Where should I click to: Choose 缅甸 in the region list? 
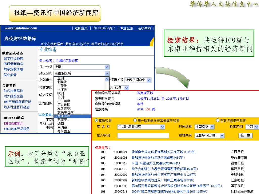click(x=61, y=124)
